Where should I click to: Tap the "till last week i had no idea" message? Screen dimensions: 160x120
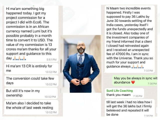point(130,108)
